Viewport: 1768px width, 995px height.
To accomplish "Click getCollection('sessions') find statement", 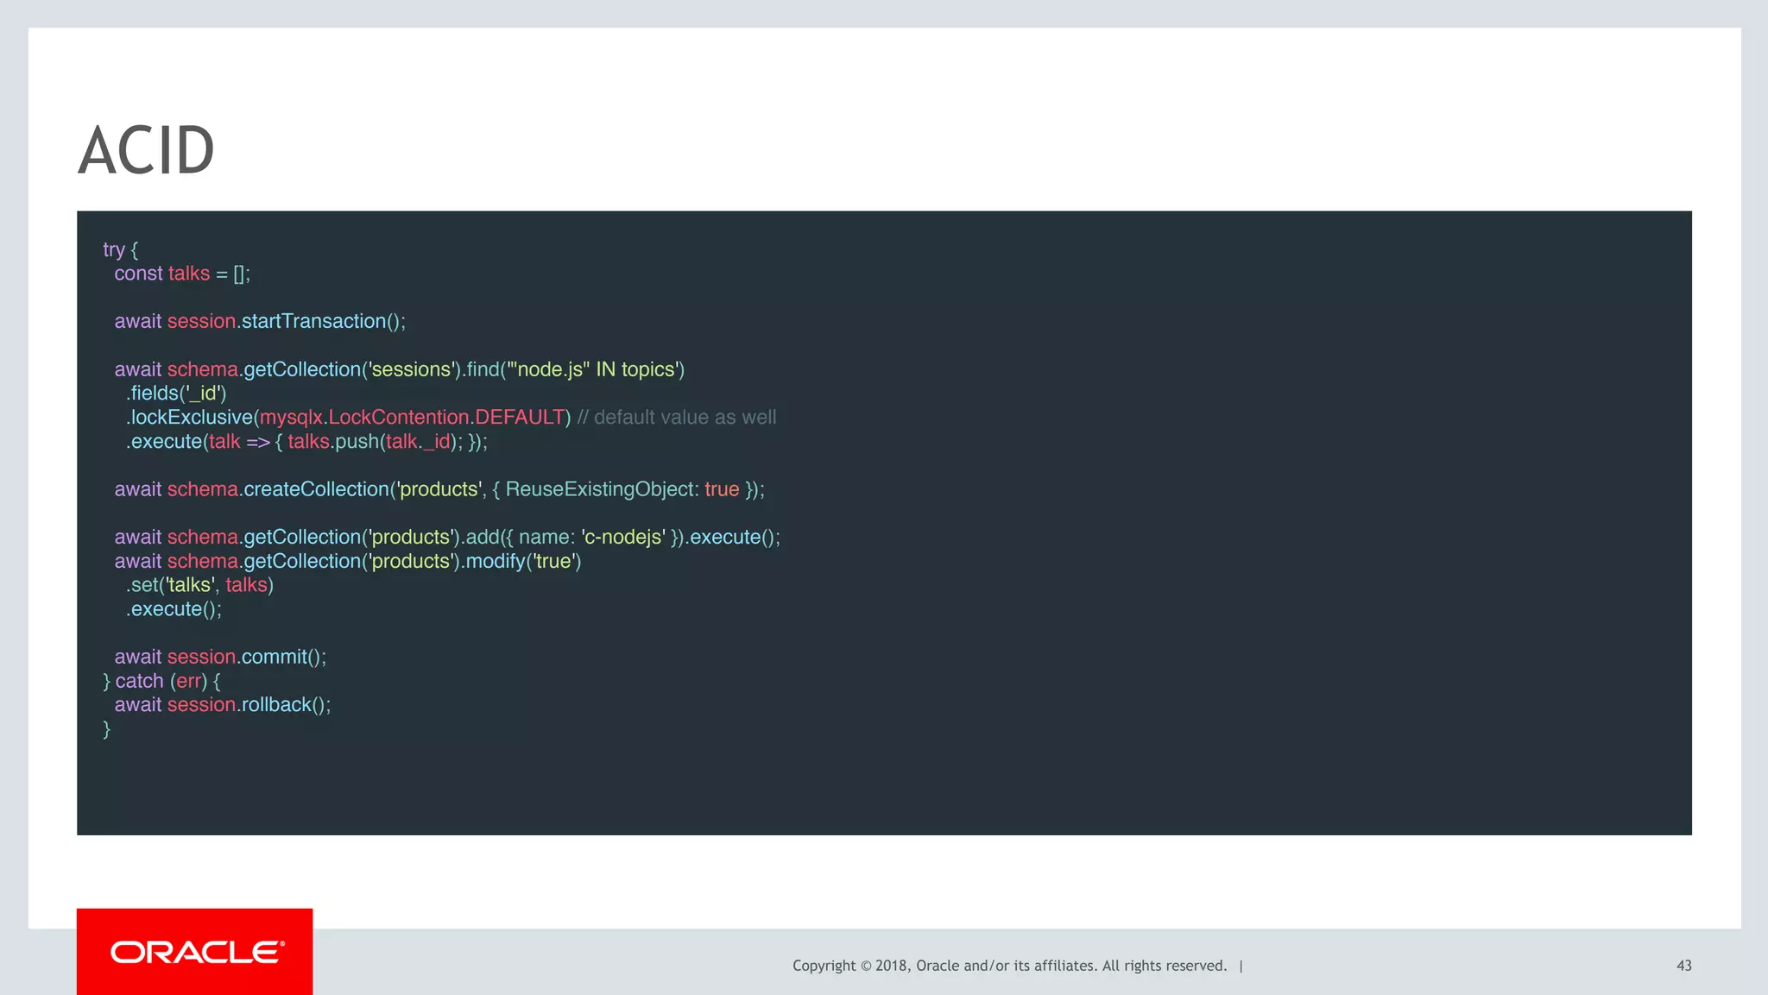I will 399,369.
